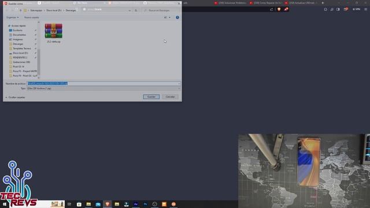Open the Organizar dropdown menu
This screenshot has height=208, width=370.
click(x=13, y=17)
